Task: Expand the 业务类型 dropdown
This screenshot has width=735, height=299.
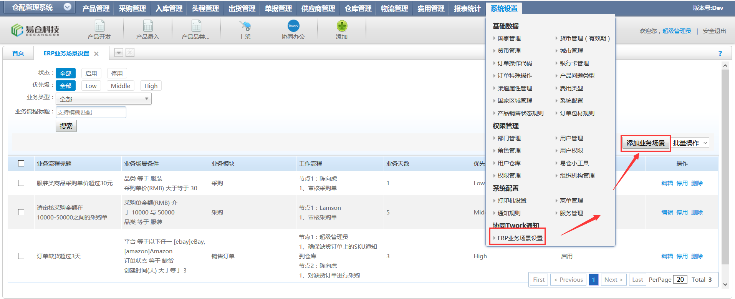Action: click(104, 99)
